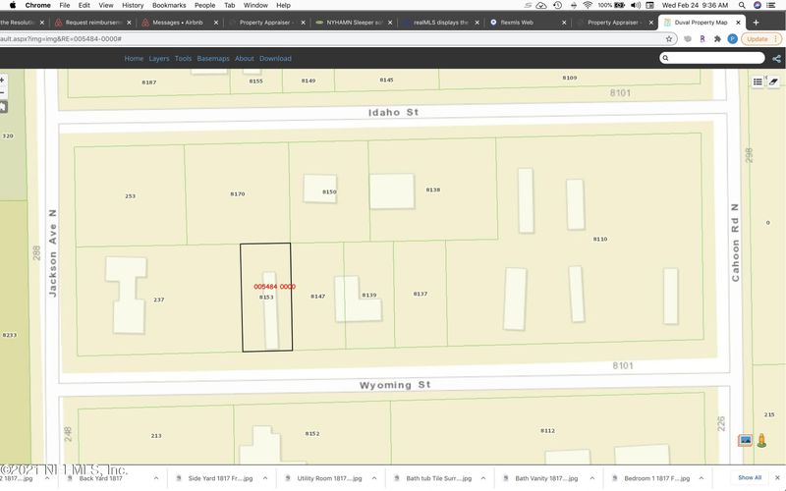Screen dimensions: 786x491
Task: Open the basemap imagery thumbnail icon
Action: 746,440
